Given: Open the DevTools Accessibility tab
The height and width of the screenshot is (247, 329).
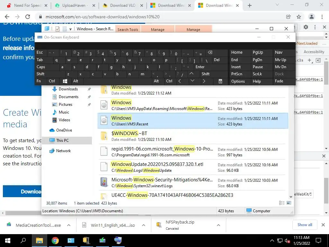Looking at the screenshot, I should [314, 52].
